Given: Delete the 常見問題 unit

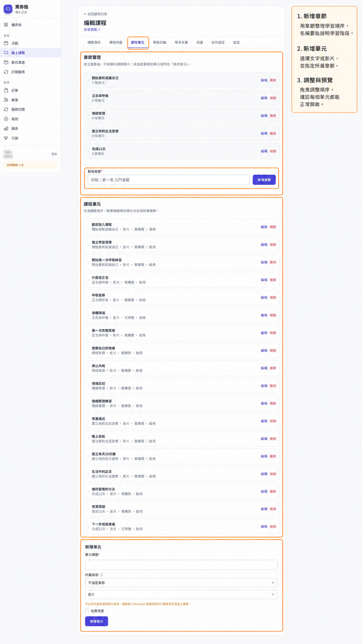Looking at the screenshot, I should [273, 509].
